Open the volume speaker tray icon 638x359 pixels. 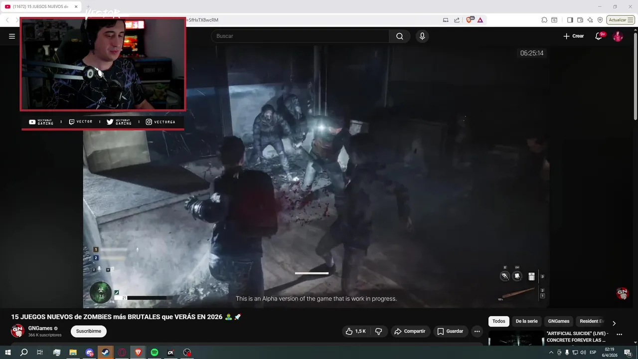(583, 353)
